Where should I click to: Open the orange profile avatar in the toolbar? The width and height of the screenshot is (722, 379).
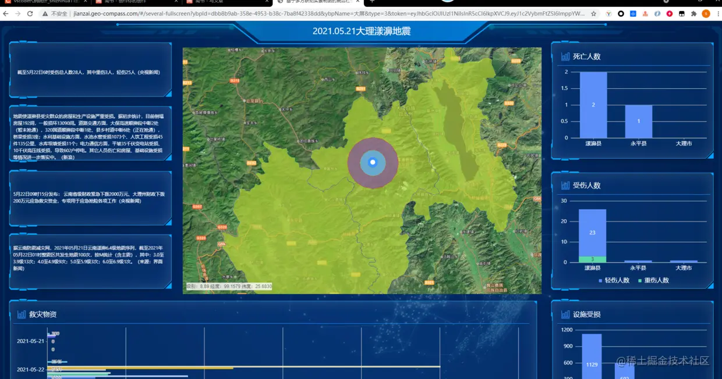tap(706, 13)
